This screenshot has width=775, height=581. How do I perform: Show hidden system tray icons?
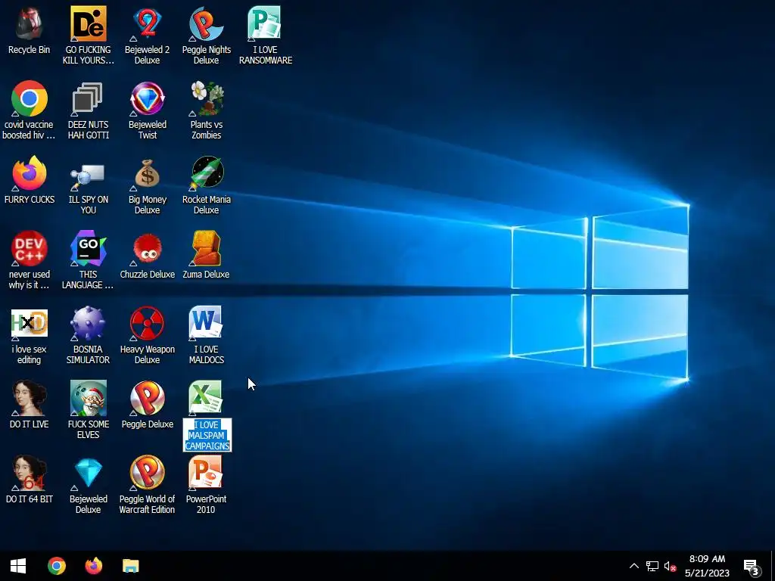[634, 566]
